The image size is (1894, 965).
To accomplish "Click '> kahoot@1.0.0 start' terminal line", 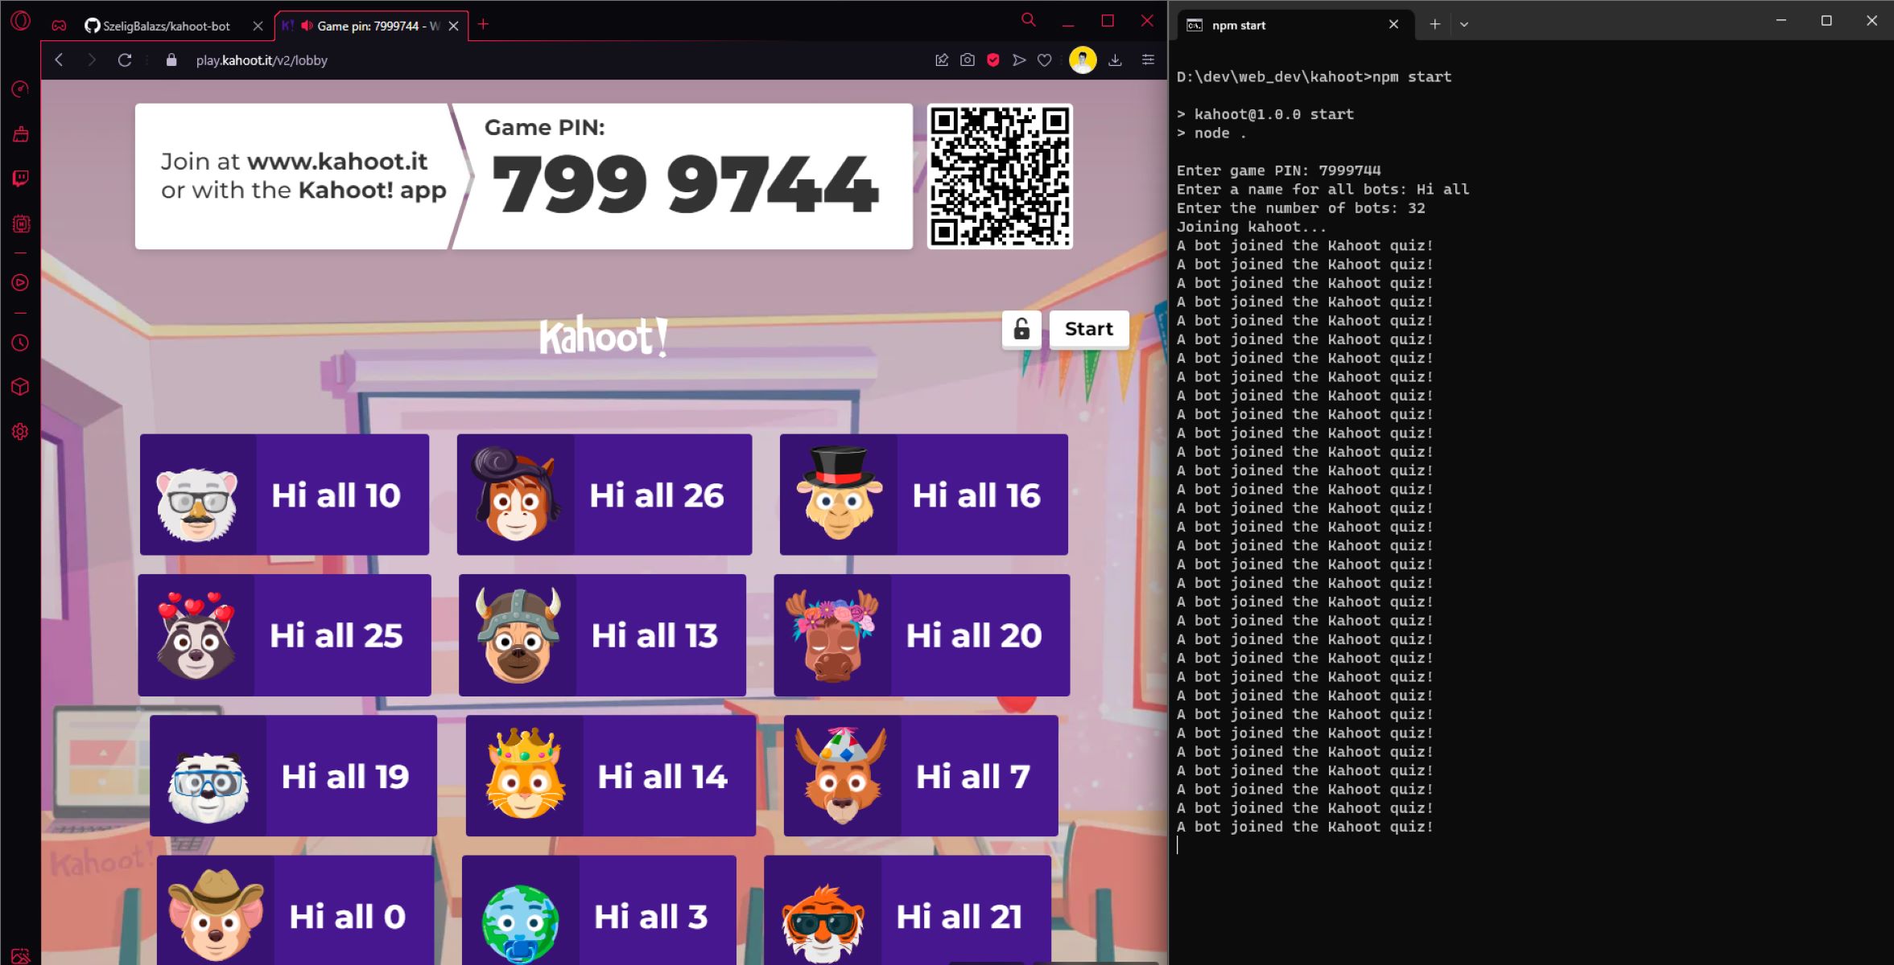I will [1265, 114].
